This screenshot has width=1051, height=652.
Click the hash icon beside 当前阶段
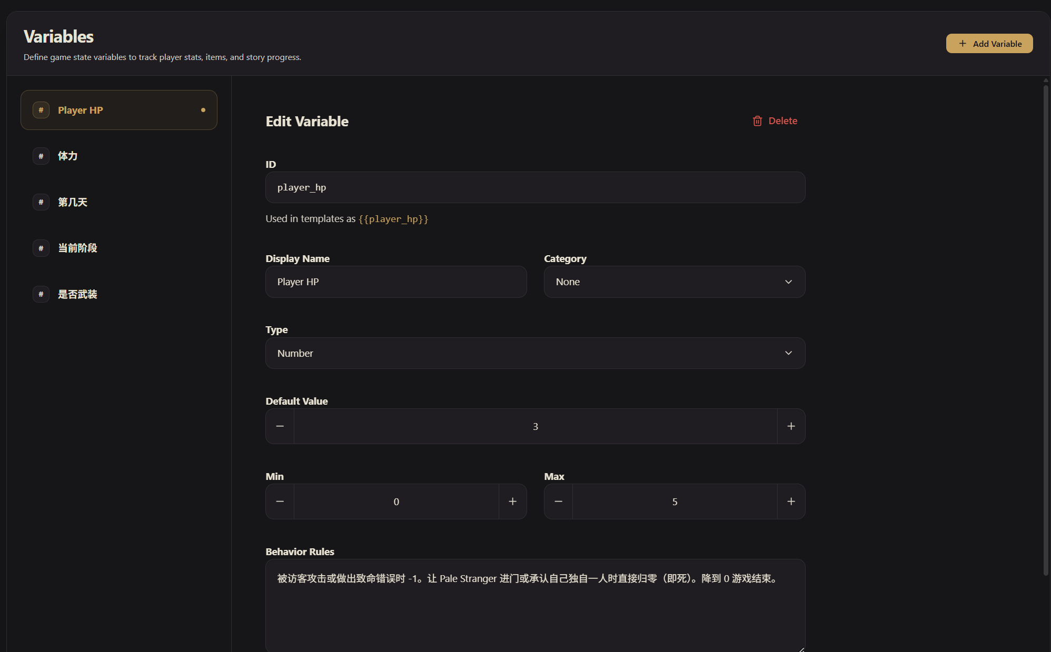tap(41, 248)
